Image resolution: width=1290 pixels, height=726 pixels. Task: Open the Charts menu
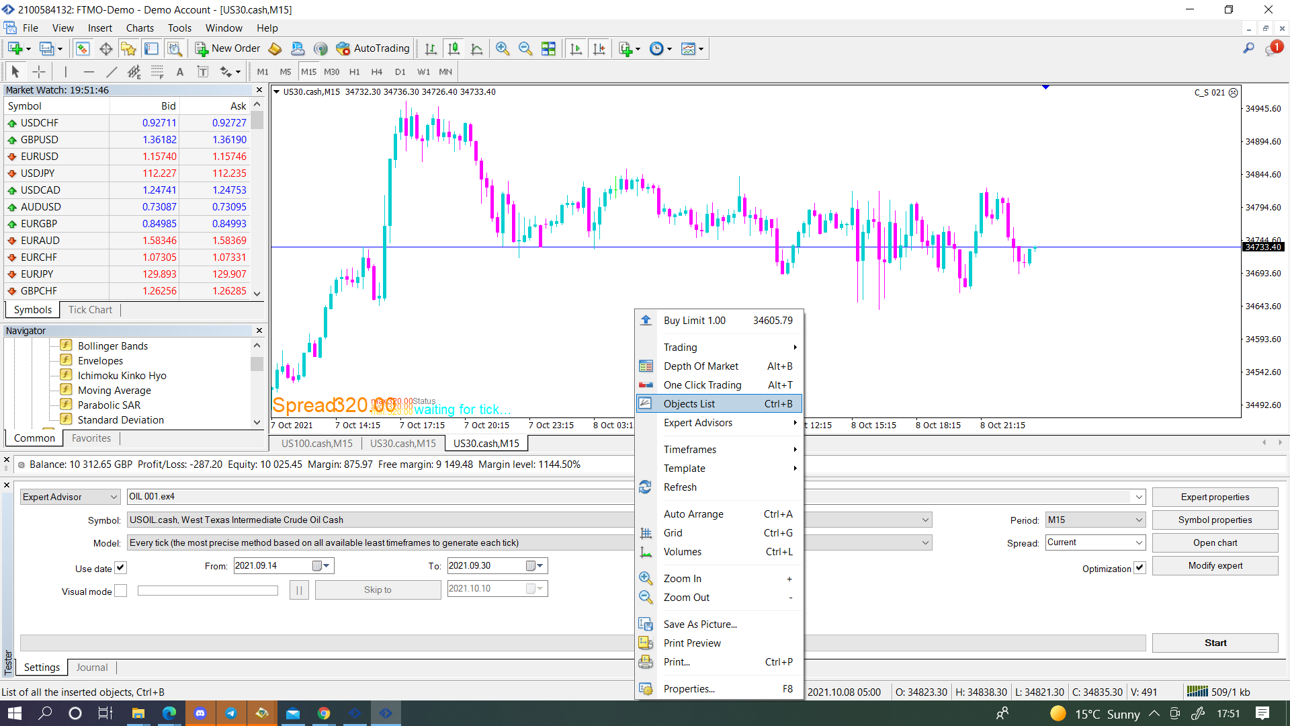[x=140, y=28]
